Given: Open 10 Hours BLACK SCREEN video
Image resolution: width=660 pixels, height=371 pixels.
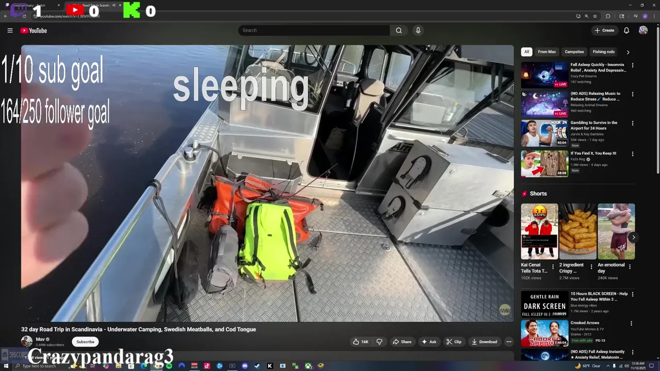Looking at the screenshot, I should 544,304.
